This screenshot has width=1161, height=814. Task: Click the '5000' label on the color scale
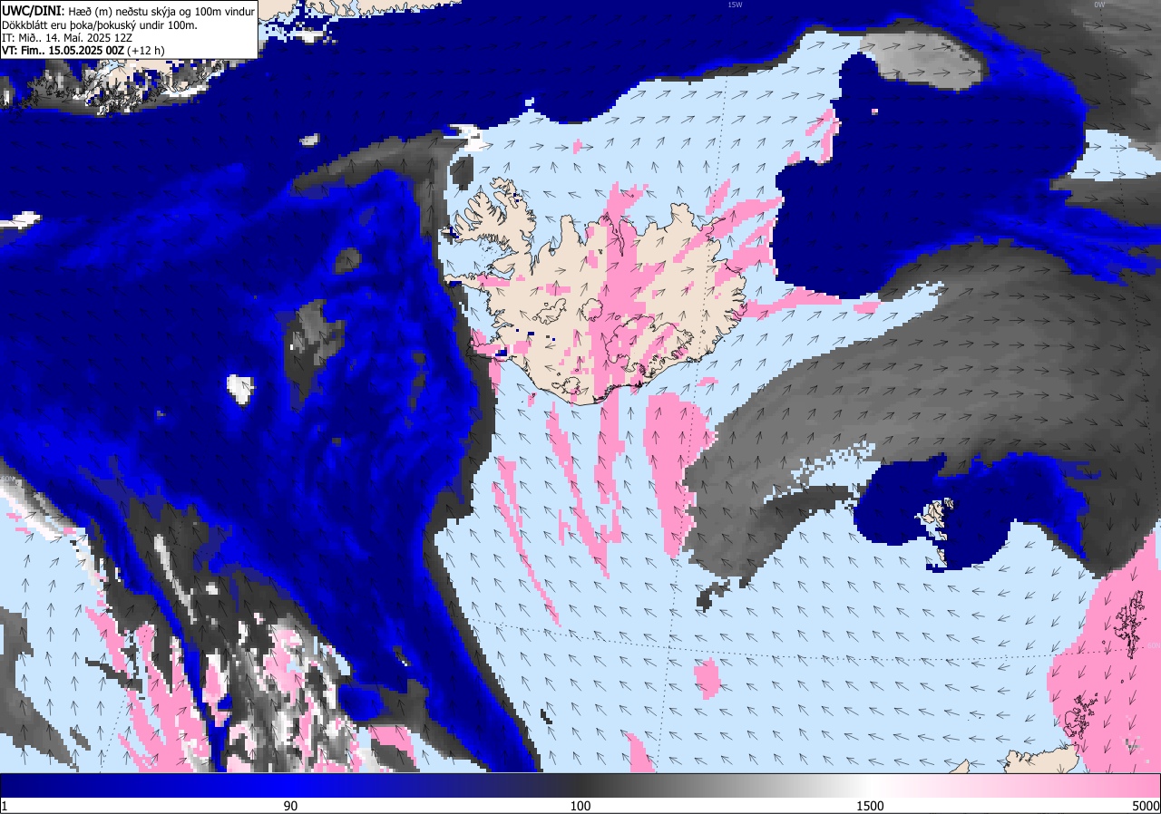[1146, 806]
